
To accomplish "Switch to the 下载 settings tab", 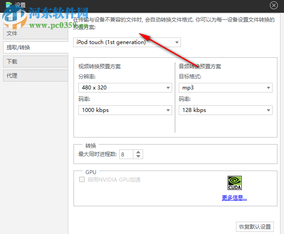I will 36,62.
